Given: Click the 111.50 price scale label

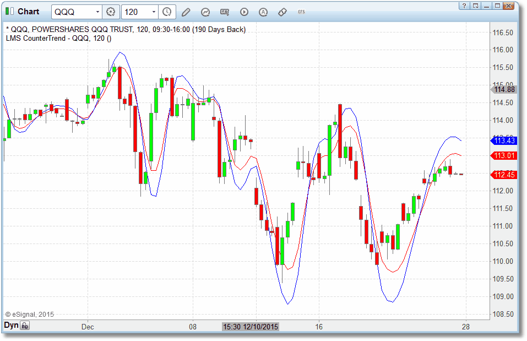Looking at the screenshot, I should pos(503,208).
